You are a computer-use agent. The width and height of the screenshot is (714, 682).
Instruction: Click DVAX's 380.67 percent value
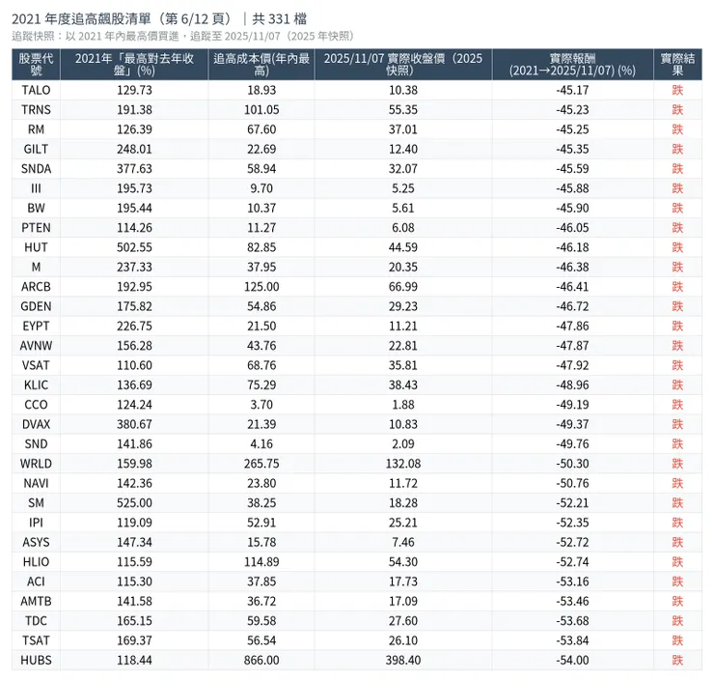pos(134,424)
